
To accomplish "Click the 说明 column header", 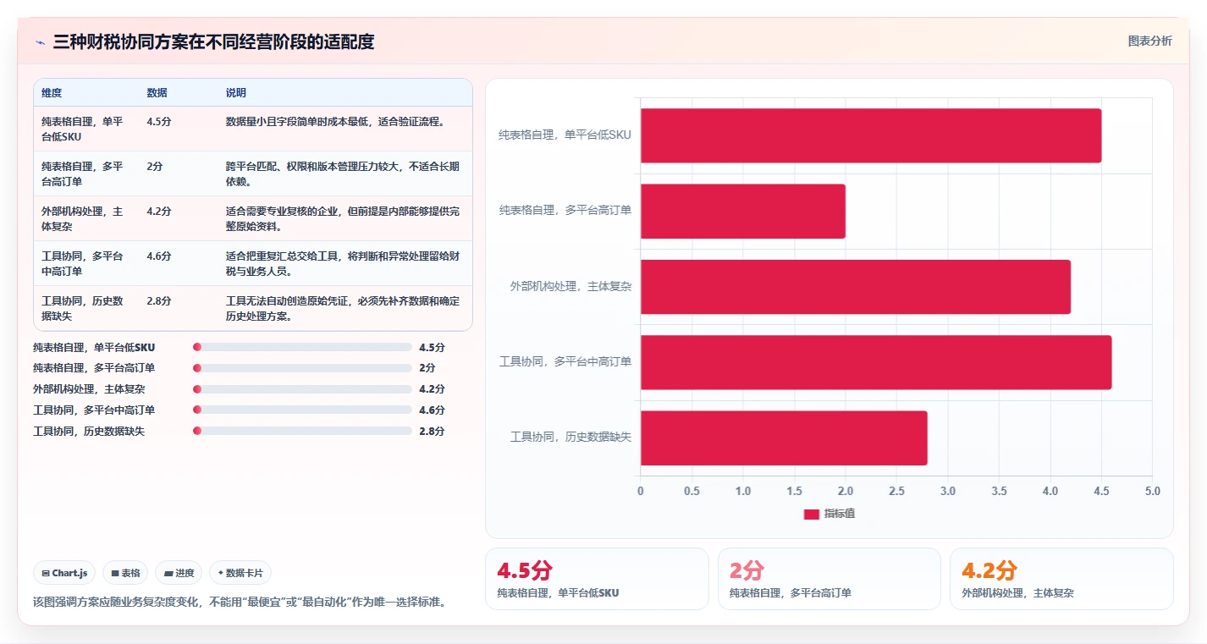I will tap(235, 93).
